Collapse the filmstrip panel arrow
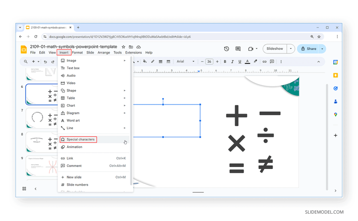This screenshot has width=358, height=221. click(x=35, y=189)
